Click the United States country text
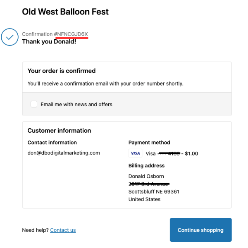This screenshot has width=248, height=248. click(x=144, y=200)
